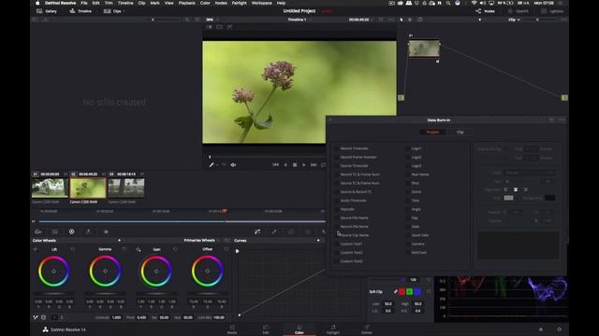This screenshot has height=336, width=599.
Task: Open the Lightbox view
Action: (552, 11)
